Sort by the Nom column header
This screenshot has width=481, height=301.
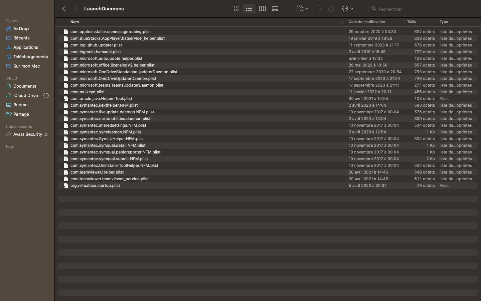click(x=74, y=22)
